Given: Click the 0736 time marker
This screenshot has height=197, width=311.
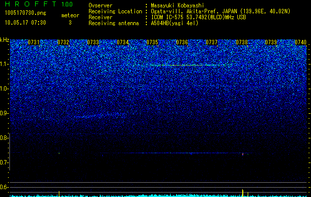Looking at the screenshot, I should click(182, 42).
